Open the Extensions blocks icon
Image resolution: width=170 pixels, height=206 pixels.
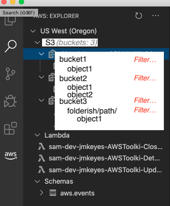click(x=11, y=128)
